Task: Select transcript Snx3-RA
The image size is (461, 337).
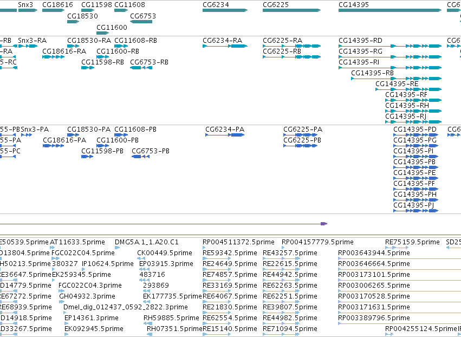Action: 33,41
